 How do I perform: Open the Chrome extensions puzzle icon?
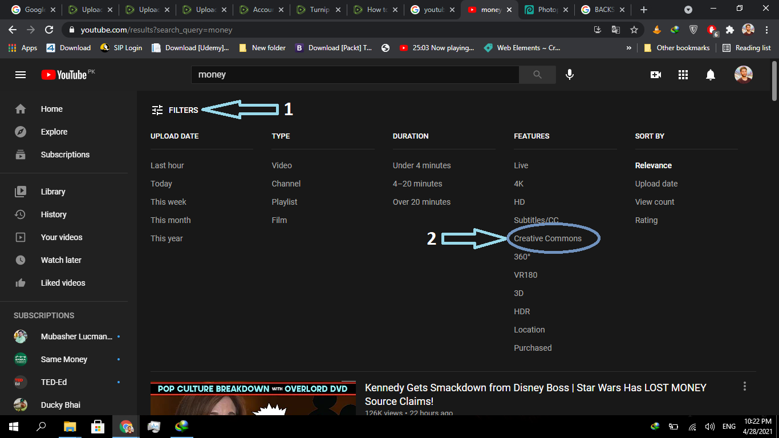coord(730,30)
